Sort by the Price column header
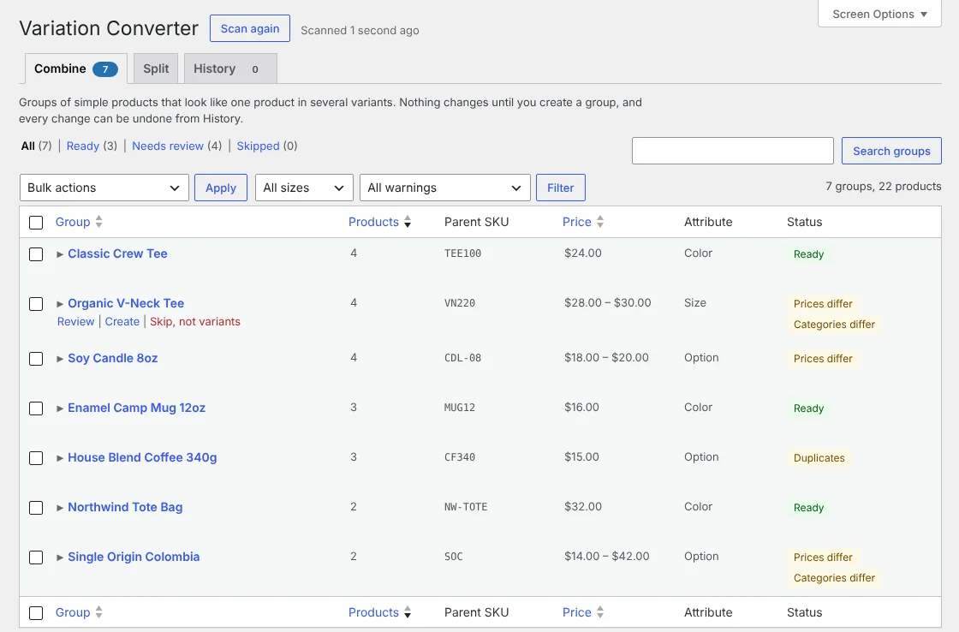Image resolution: width=959 pixels, height=632 pixels. (x=577, y=222)
